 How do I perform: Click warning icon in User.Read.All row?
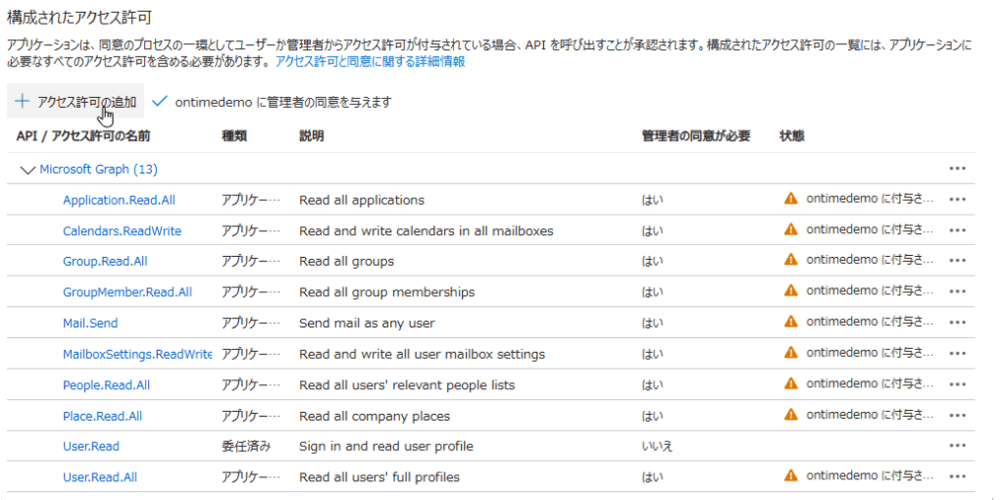(791, 476)
